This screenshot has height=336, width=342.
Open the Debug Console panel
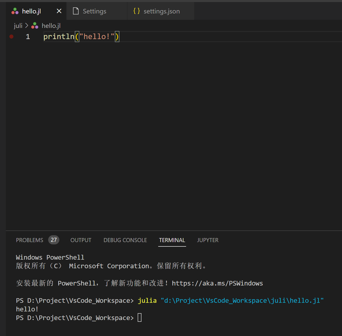tap(125, 240)
